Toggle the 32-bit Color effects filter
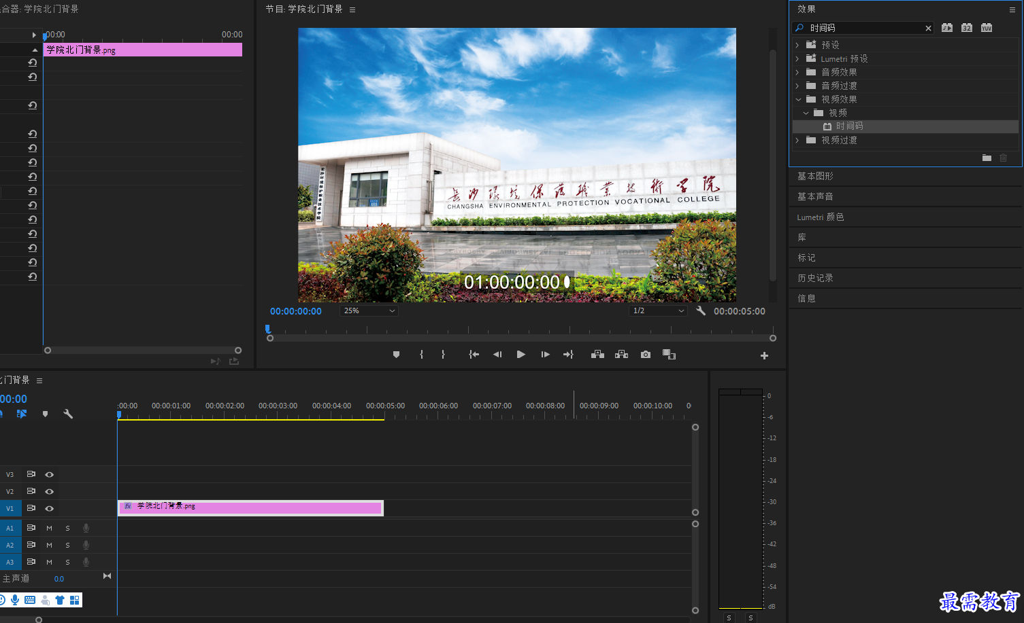The height and width of the screenshot is (623, 1024). [967, 28]
